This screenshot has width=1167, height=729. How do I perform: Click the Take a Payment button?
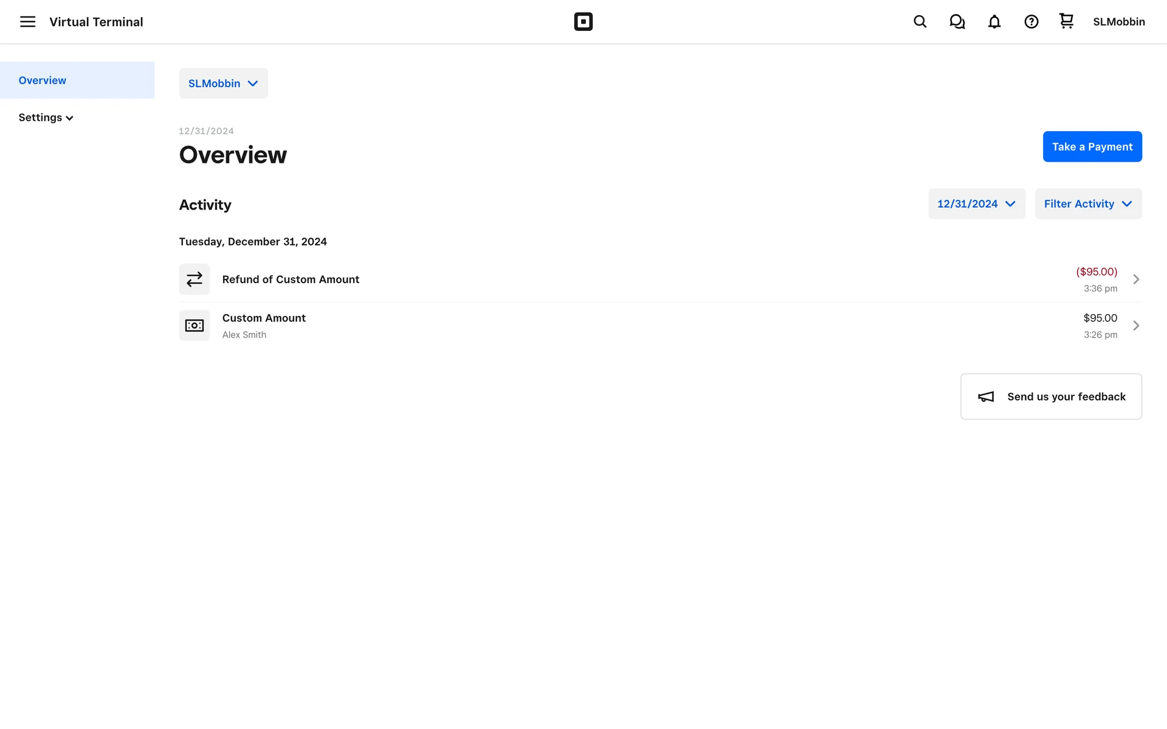point(1092,146)
